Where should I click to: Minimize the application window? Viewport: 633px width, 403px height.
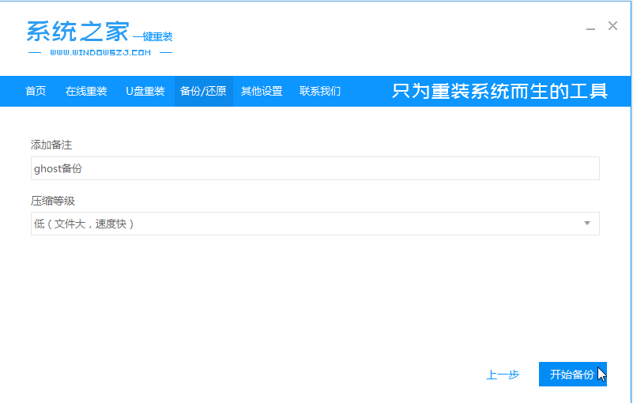pos(590,28)
